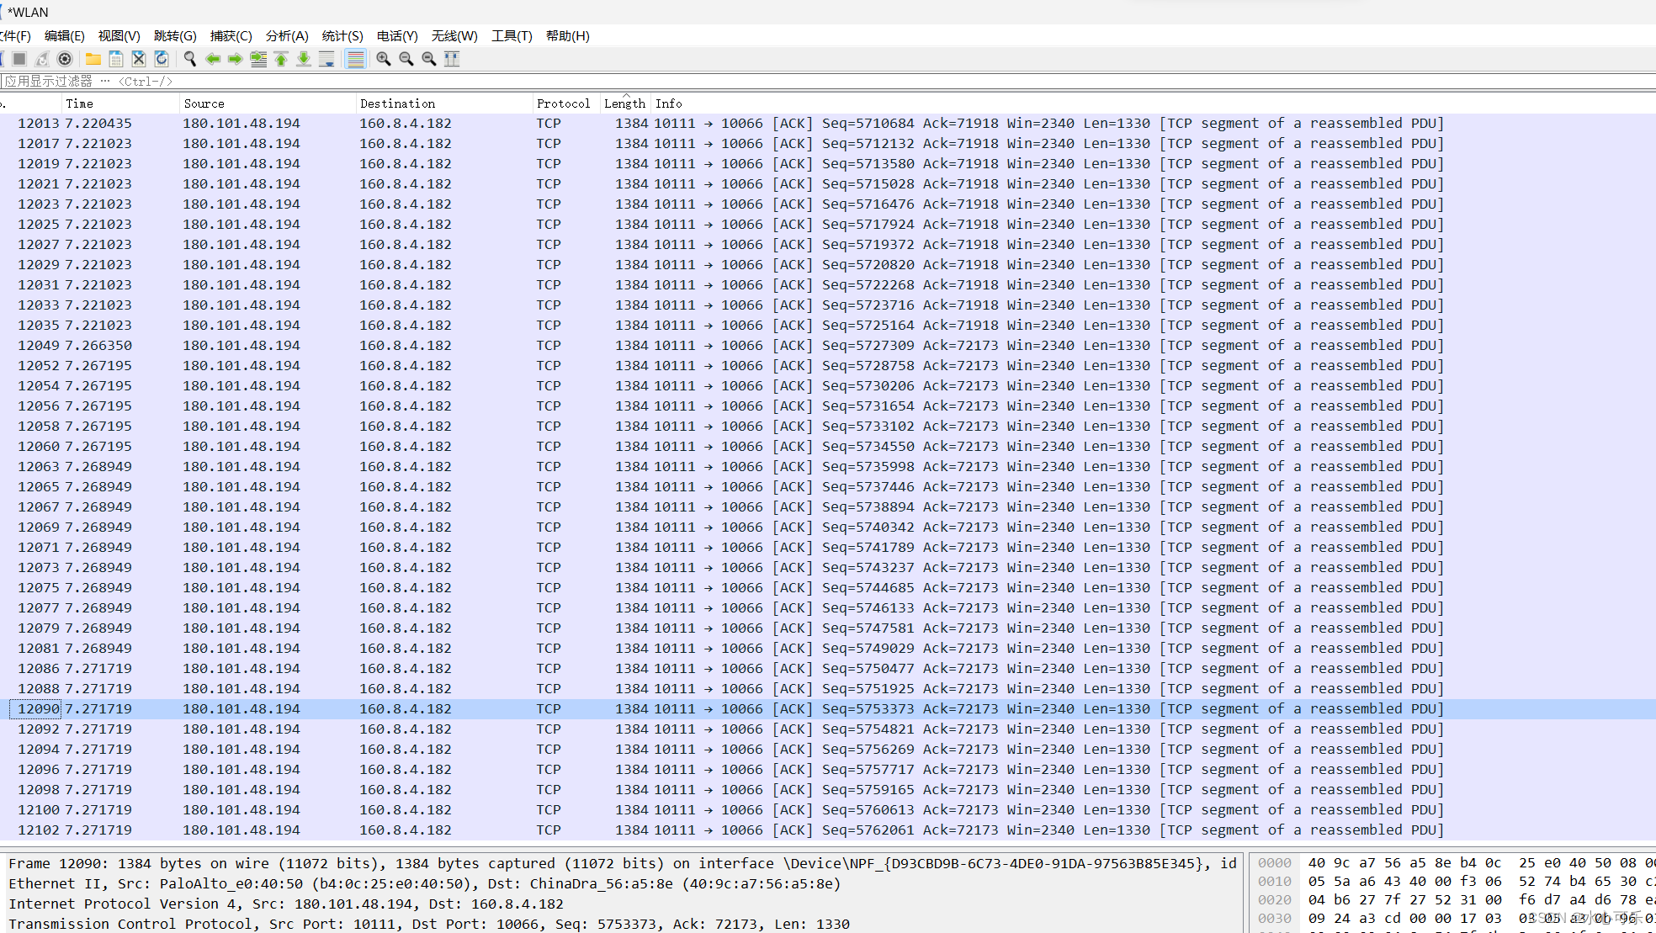Jump to the first packet with up arrow icon
The height and width of the screenshot is (933, 1656).
280,59
